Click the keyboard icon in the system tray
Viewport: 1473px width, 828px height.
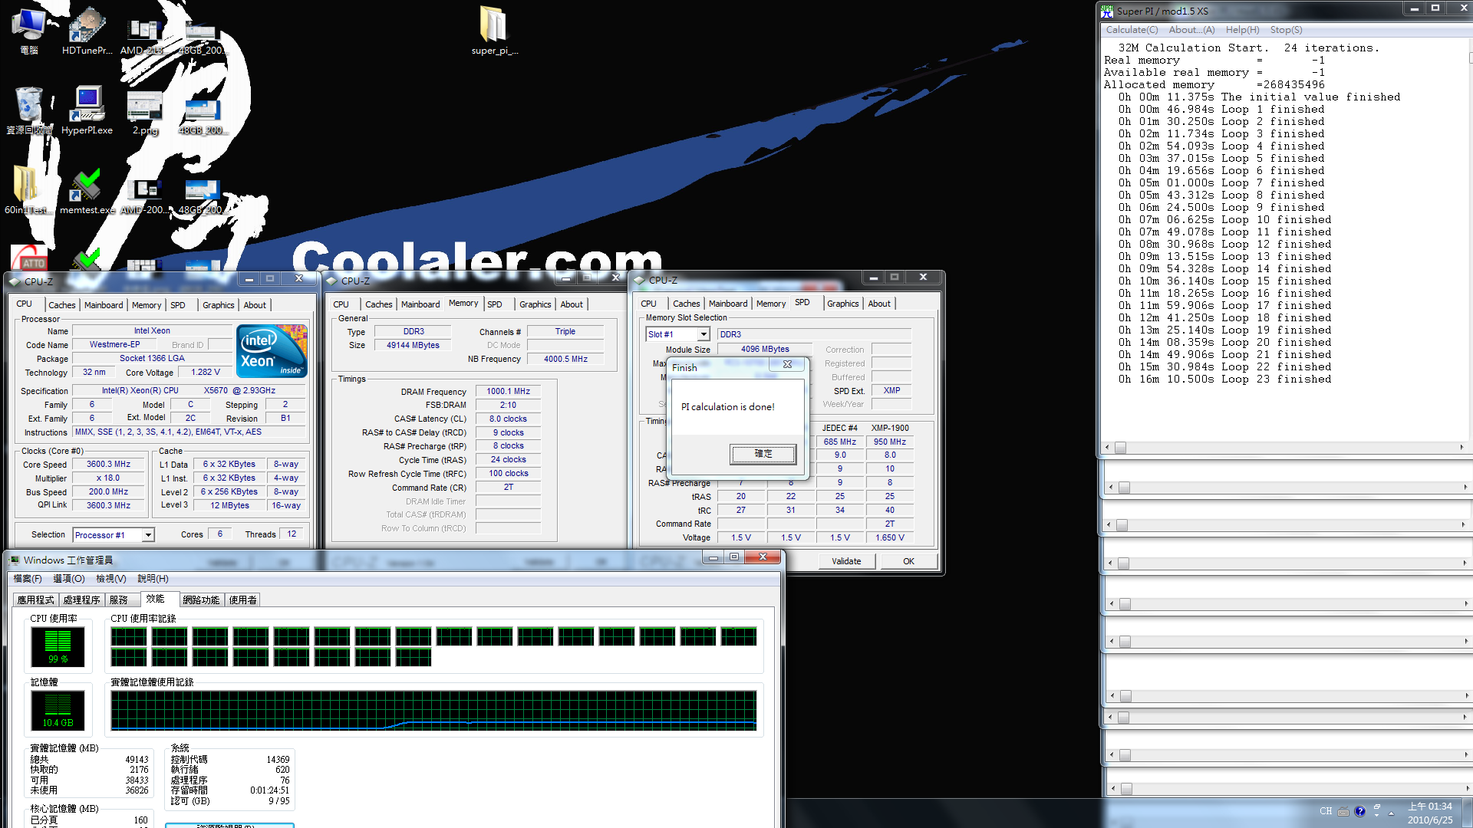click(1343, 811)
